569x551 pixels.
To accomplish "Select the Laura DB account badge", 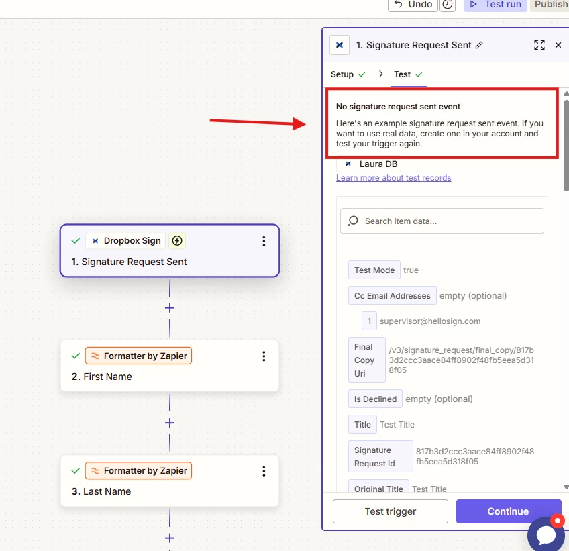I will click(370, 164).
